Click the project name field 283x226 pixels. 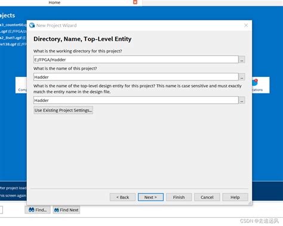[x=136, y=77]
